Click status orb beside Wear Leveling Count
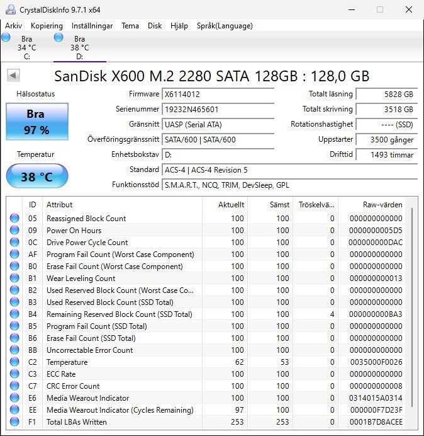The height and width of the screenshot is (436, 424). pyautogui.click(x=14, y=278)
